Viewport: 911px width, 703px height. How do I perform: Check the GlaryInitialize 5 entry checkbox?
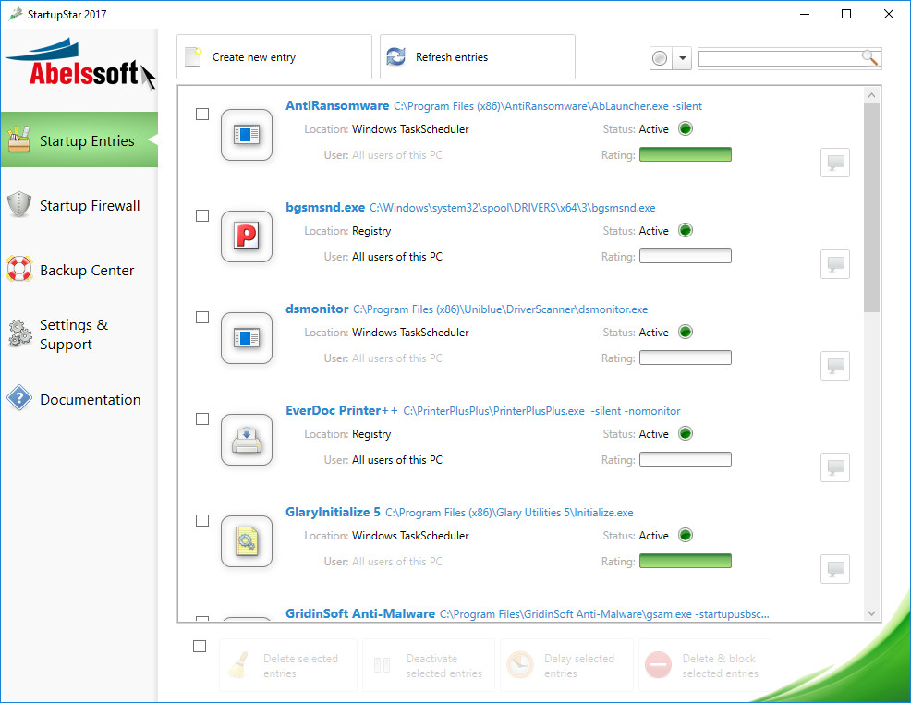coord(202,521)
